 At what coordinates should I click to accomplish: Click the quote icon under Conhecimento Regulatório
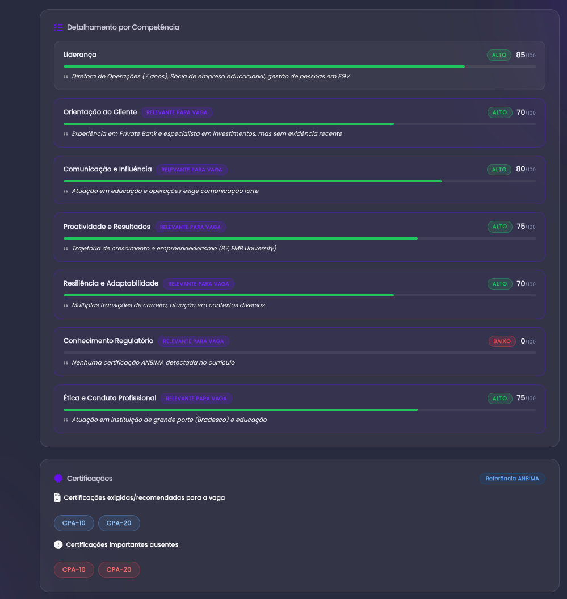click(x=66, y=363)
